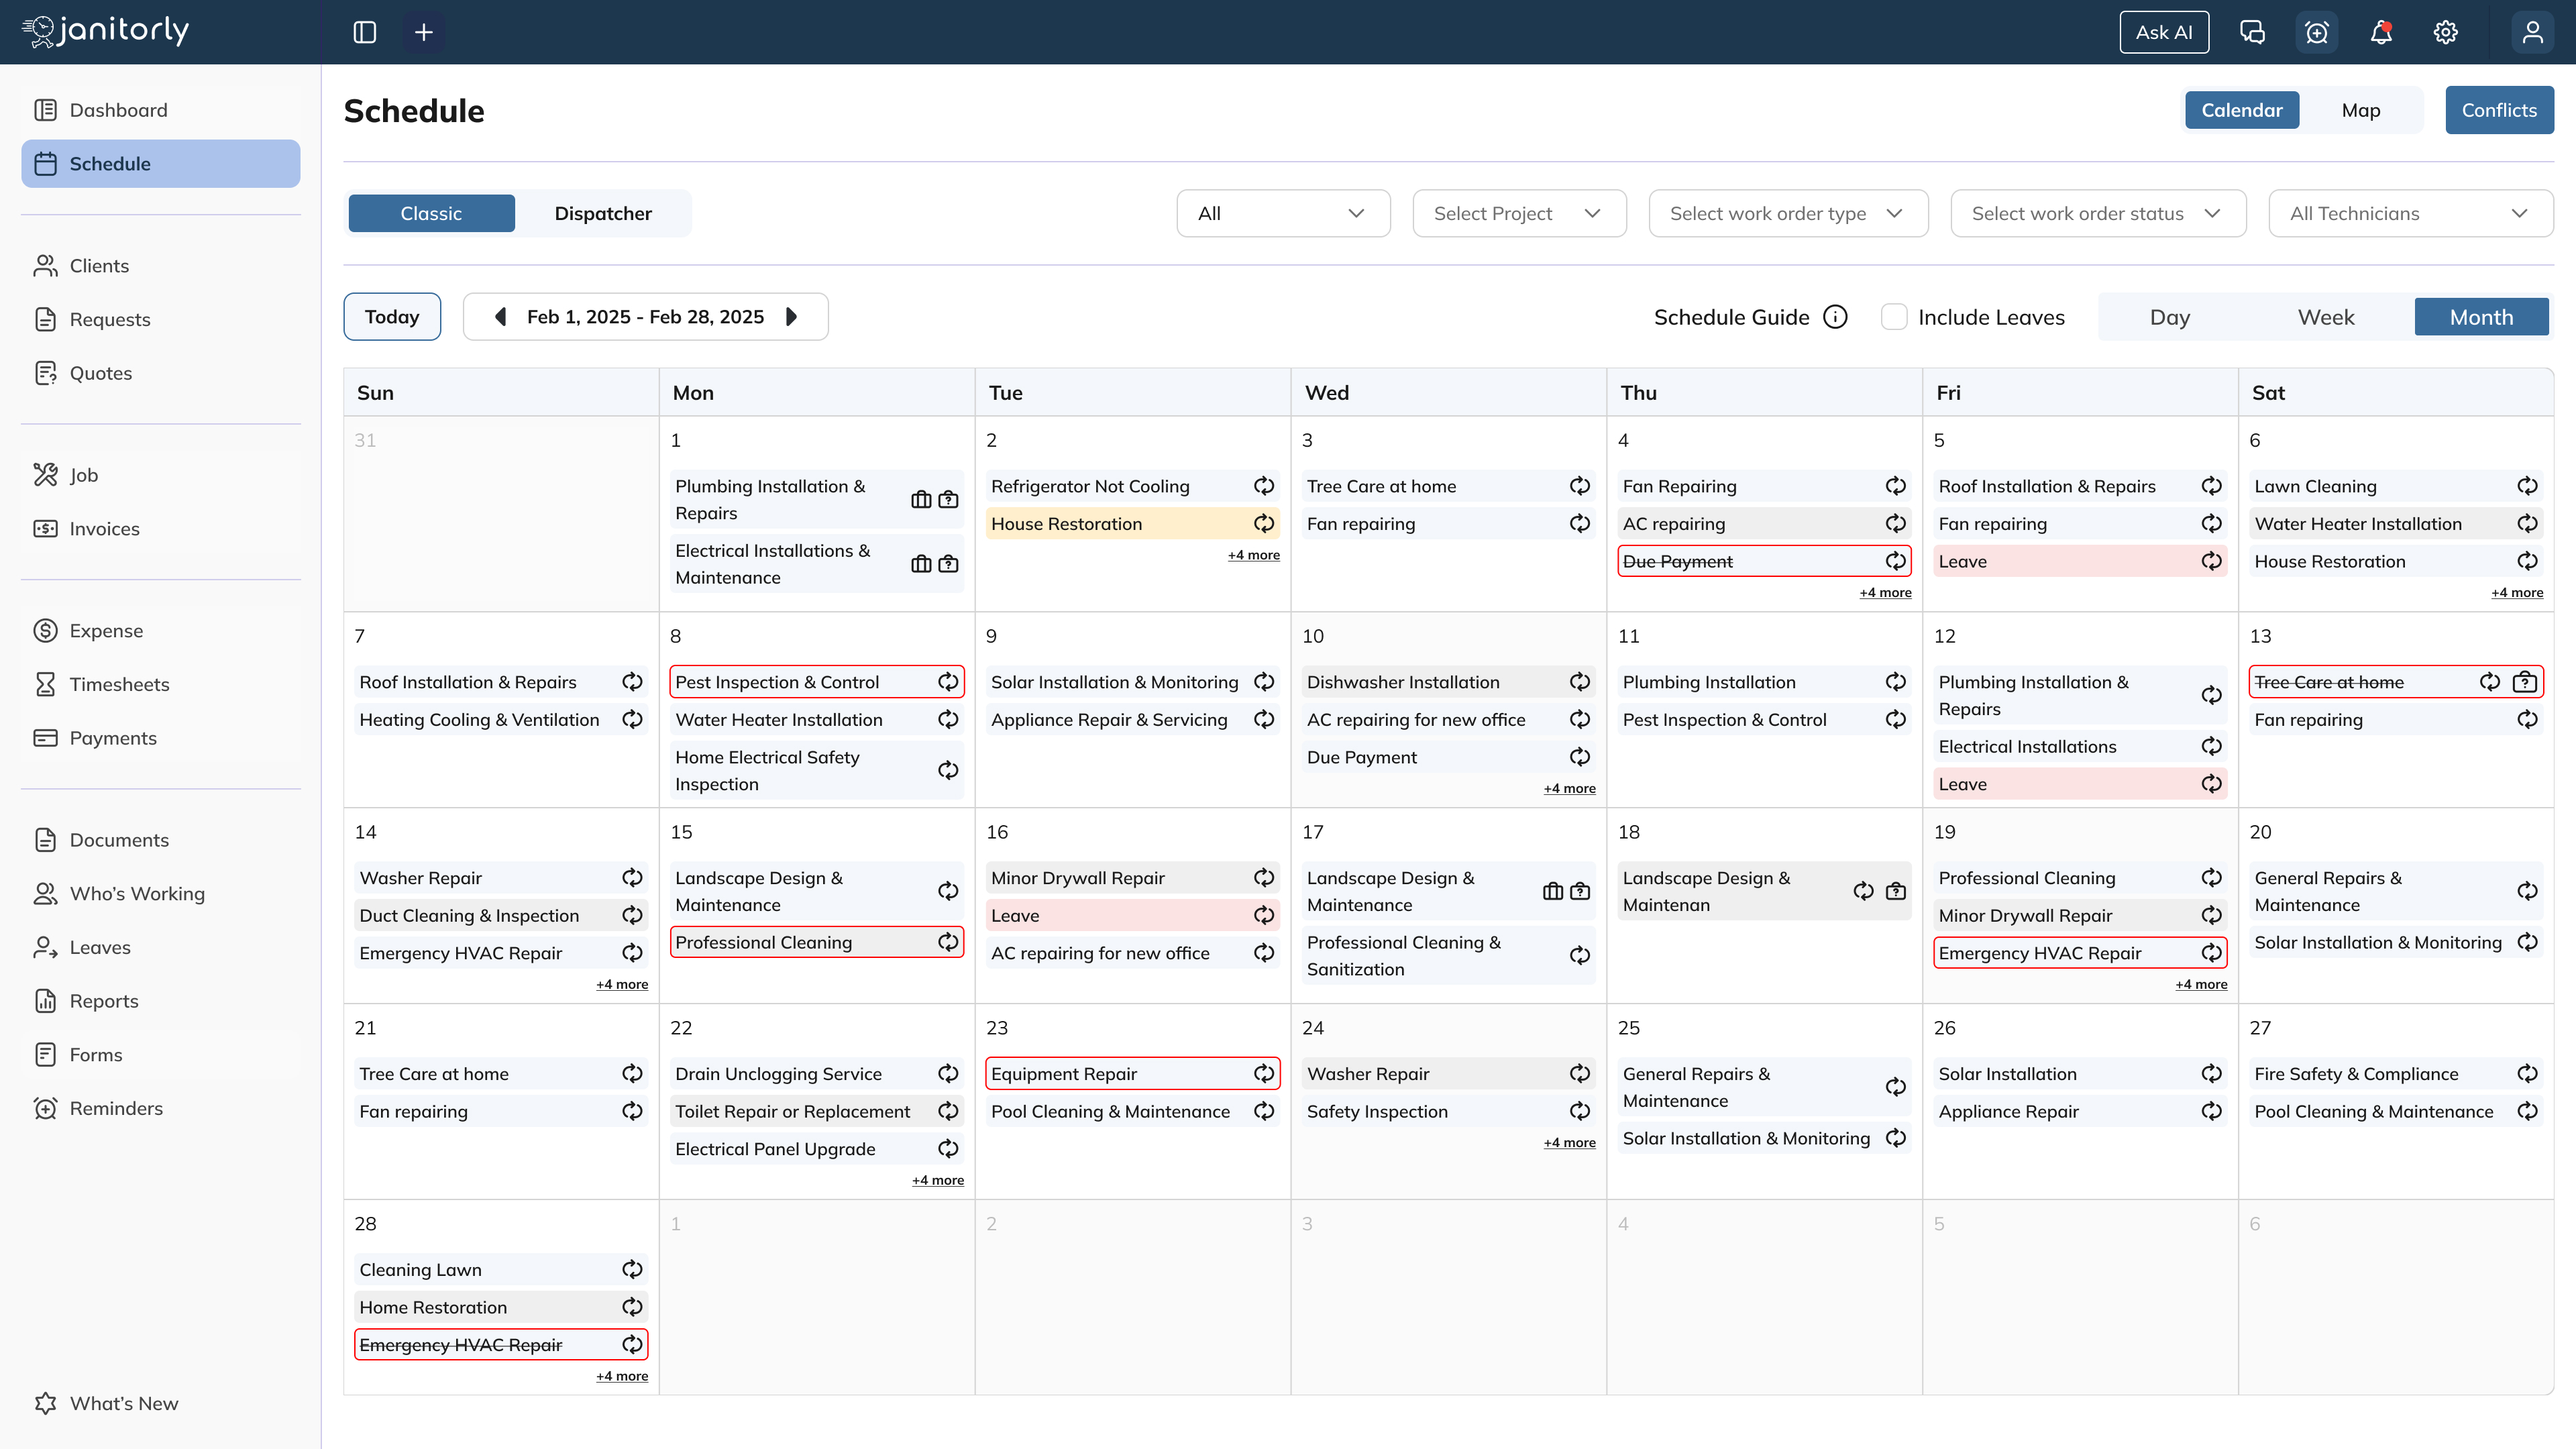Click the Reports chart icon

[45, 1001]
